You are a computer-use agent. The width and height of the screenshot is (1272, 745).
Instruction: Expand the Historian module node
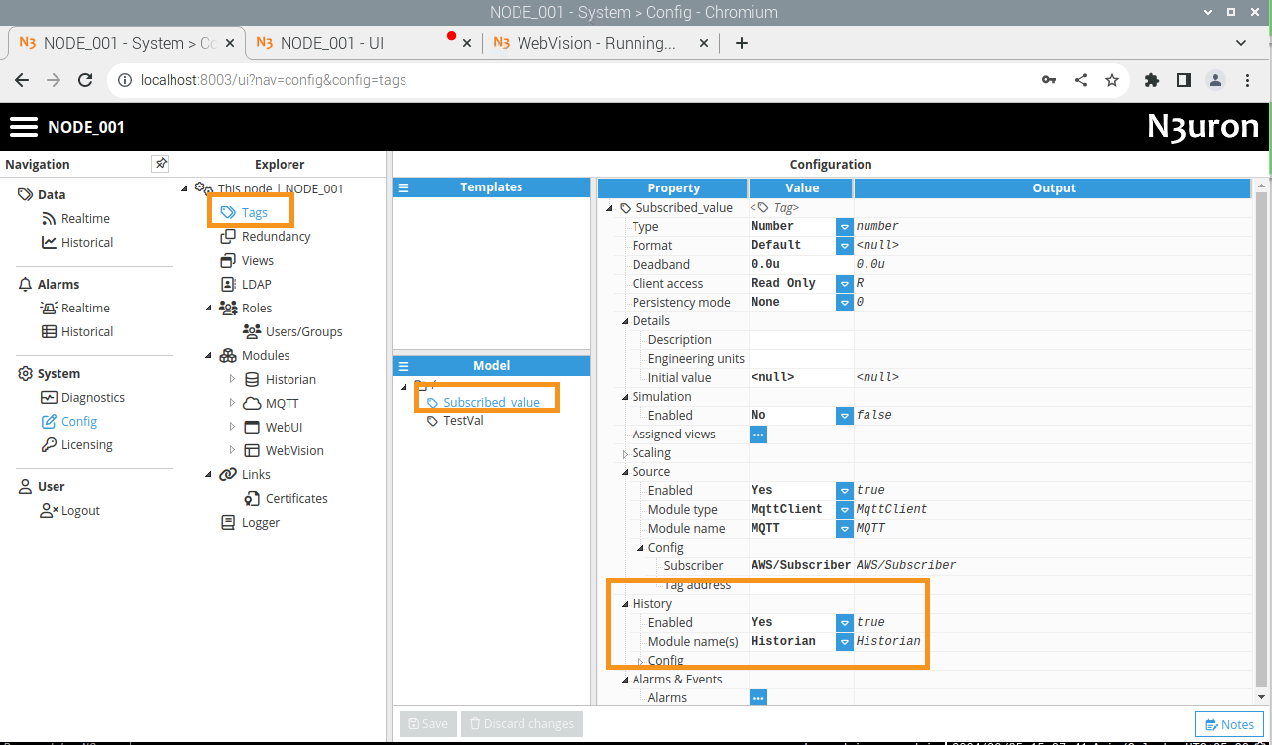[x=232, y=380]
